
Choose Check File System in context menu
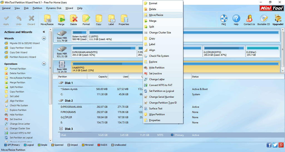point(163,56)
